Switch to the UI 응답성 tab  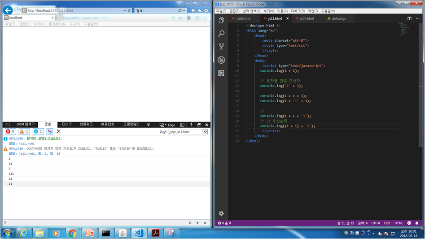[107, 124]
